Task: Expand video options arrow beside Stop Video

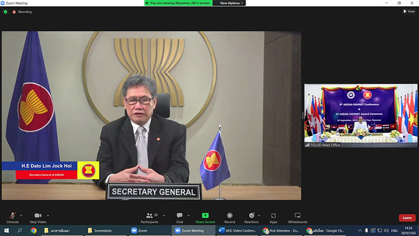Action: point(48,215)
